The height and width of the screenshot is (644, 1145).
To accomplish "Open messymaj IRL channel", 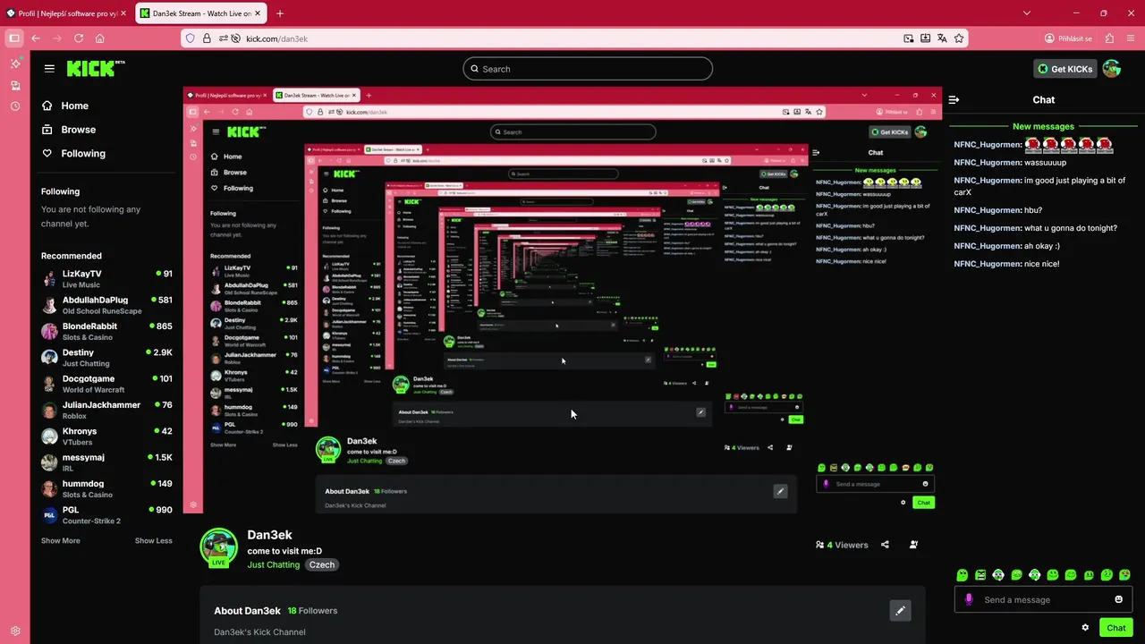I will 106,462.
